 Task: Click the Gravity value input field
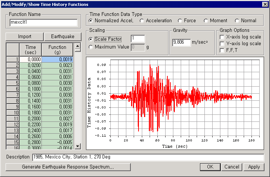click(x=181, y=42)
